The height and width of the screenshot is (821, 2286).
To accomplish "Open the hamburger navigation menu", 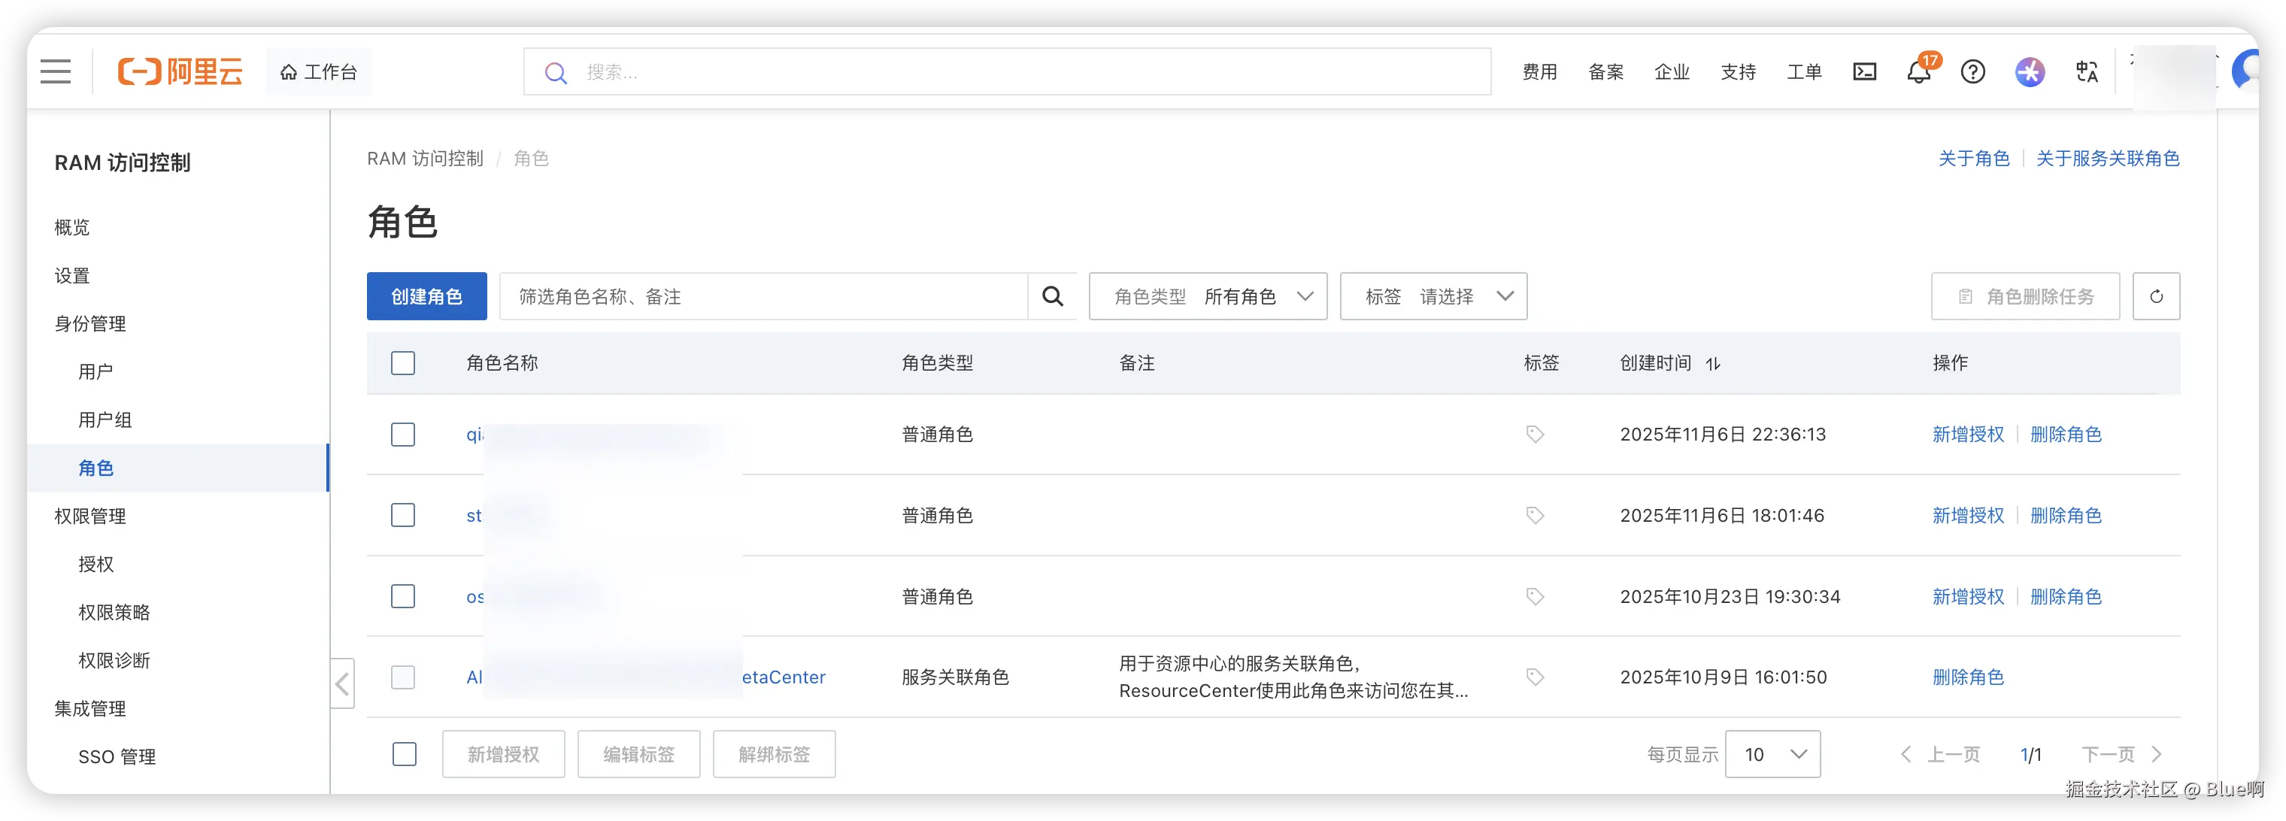I will click(55, 72).
